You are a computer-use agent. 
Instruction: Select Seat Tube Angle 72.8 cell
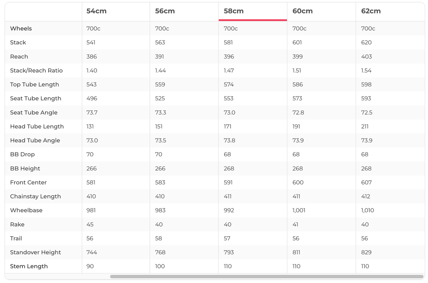297,113
